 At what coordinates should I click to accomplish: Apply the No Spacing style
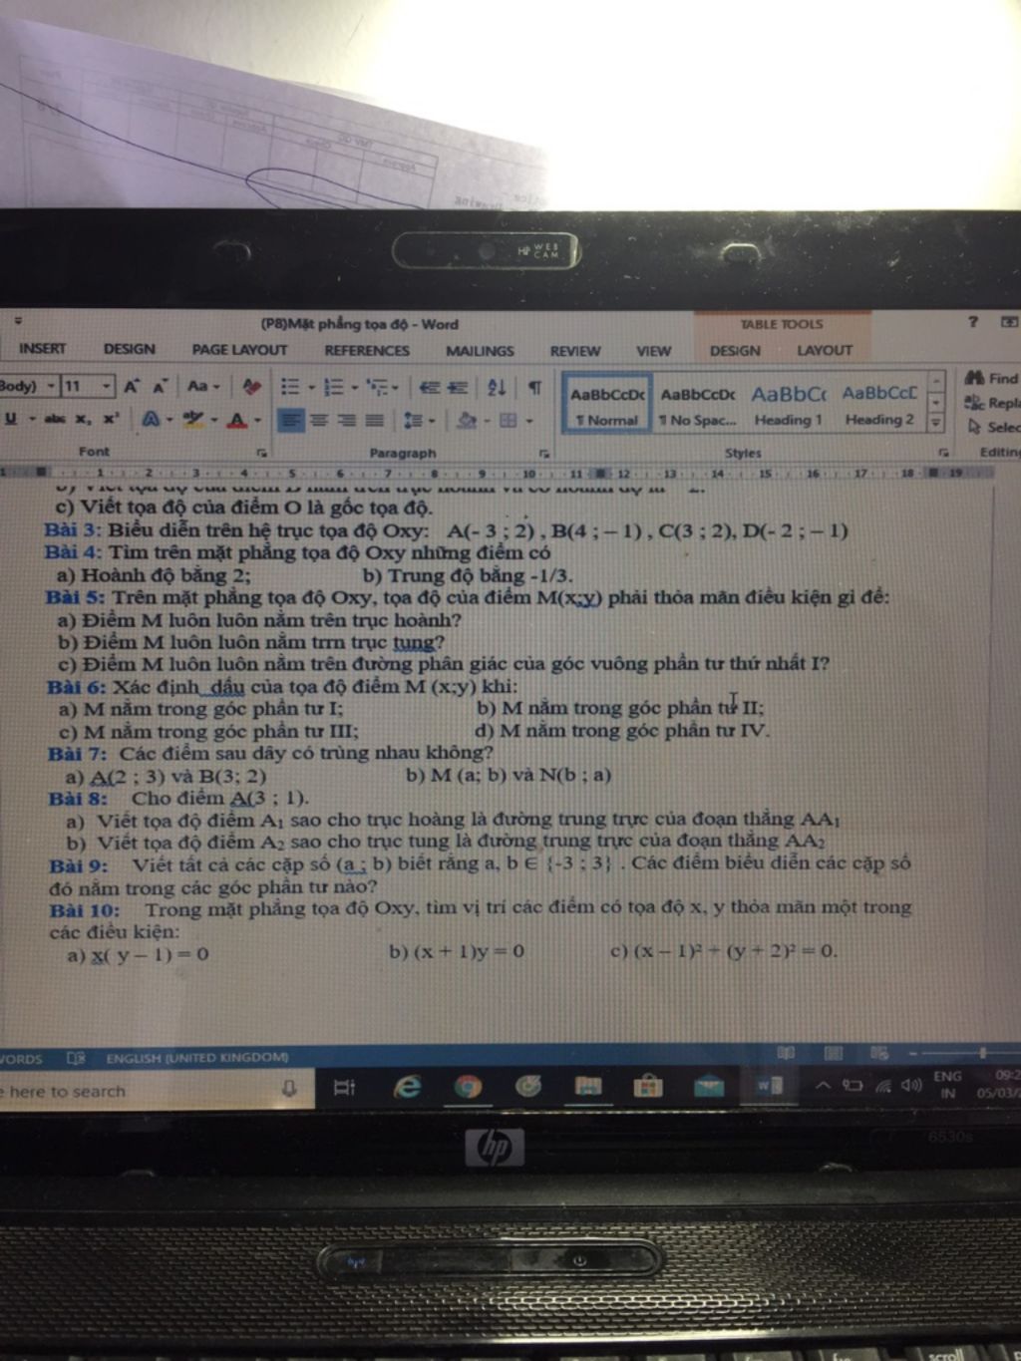point(697,404)
